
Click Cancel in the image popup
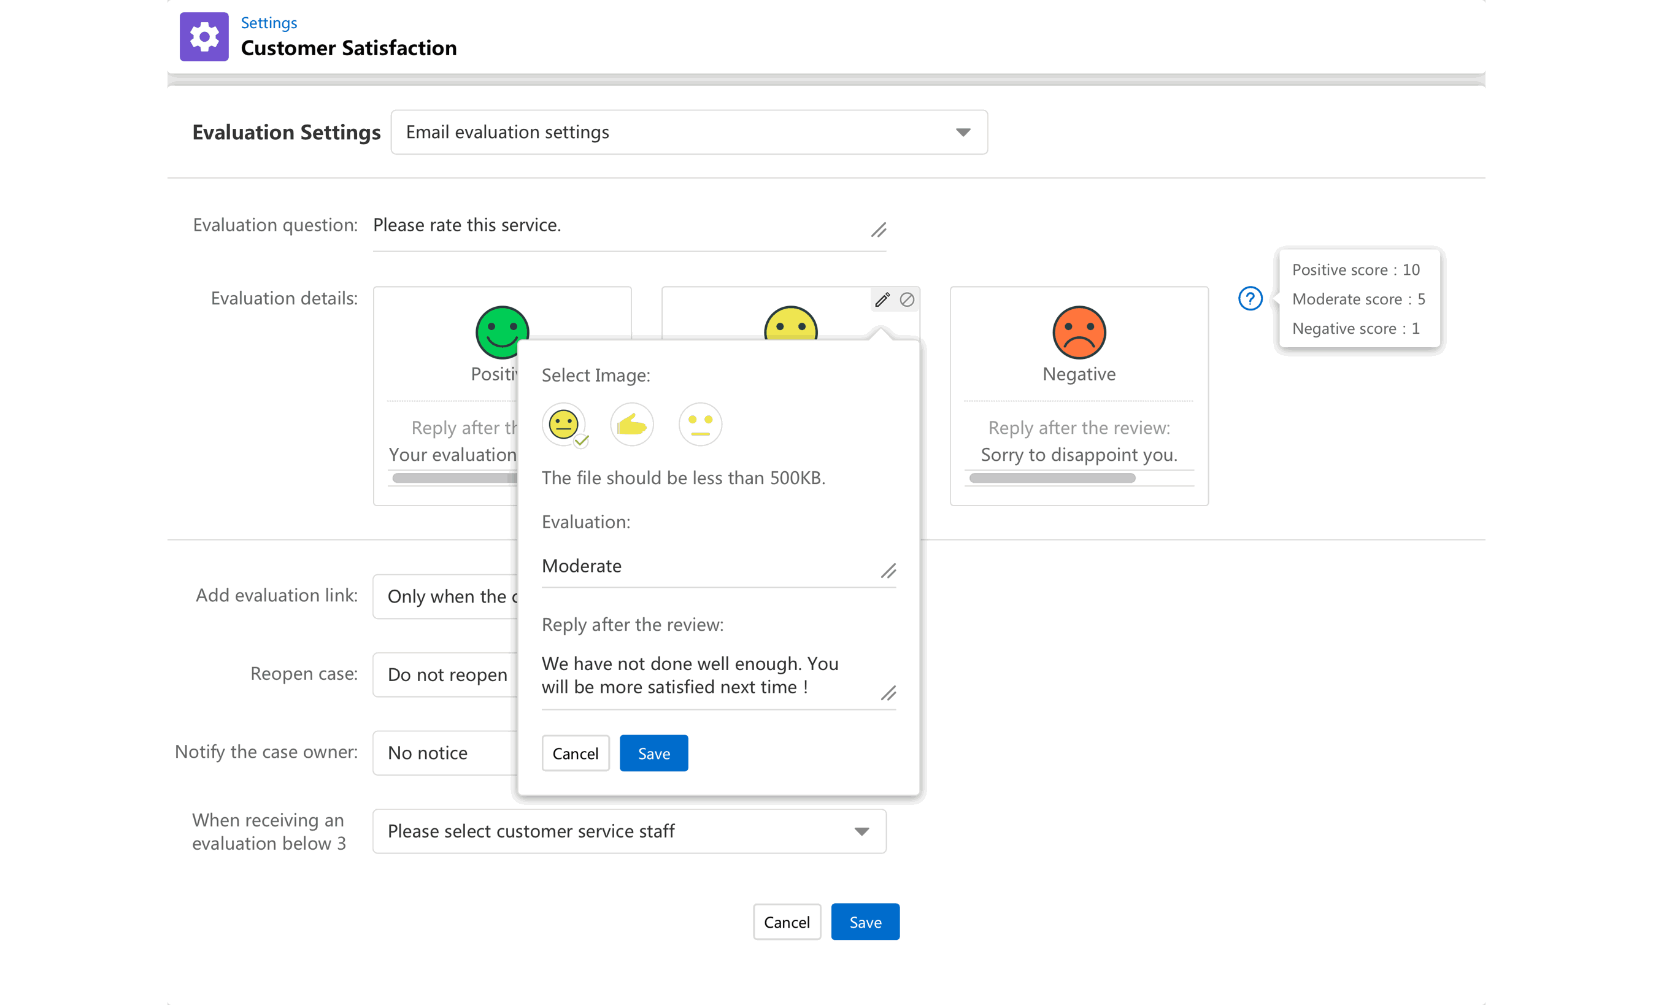[575, 753]
